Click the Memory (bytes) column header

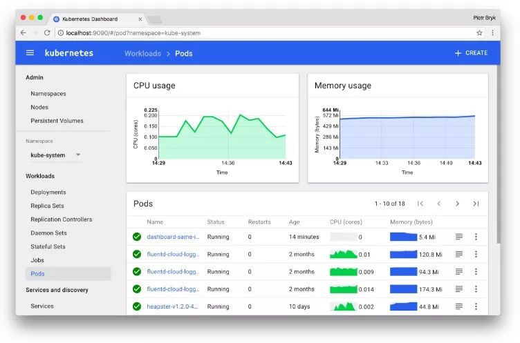click(x=411, y=222)
